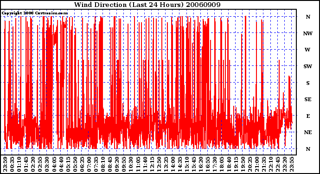Viewport: 320px width, 174px height.
Task: Click the 02:55 time label
Action: tap(40, 164)
